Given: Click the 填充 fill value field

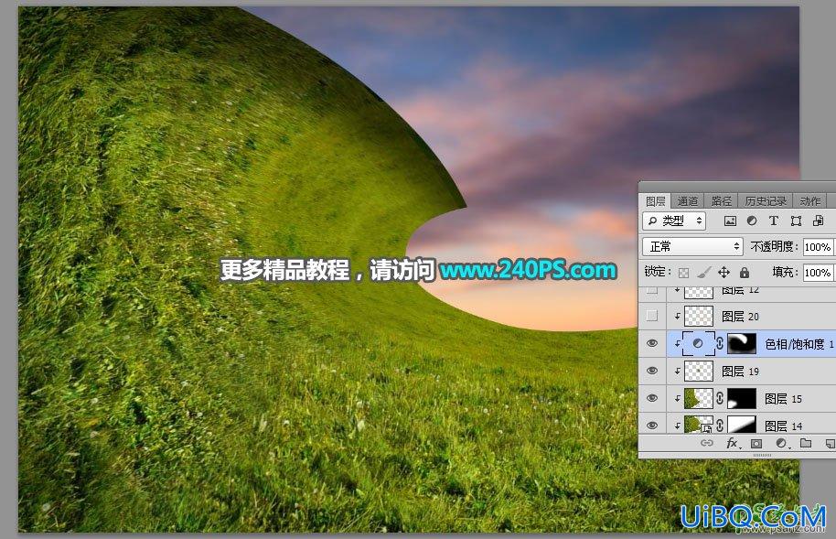Looking at the screenshot, I should pyautogui.click(x=818, y=273).
